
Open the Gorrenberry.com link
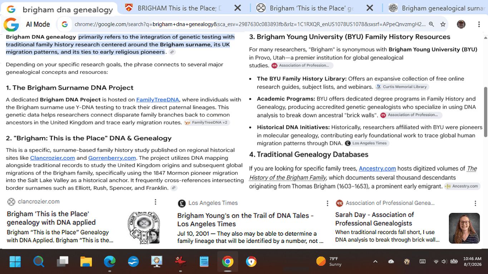click(112, 158)
